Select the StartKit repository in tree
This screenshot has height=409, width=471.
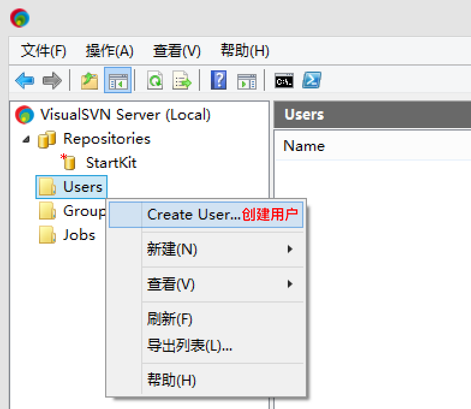click(111, 162)
